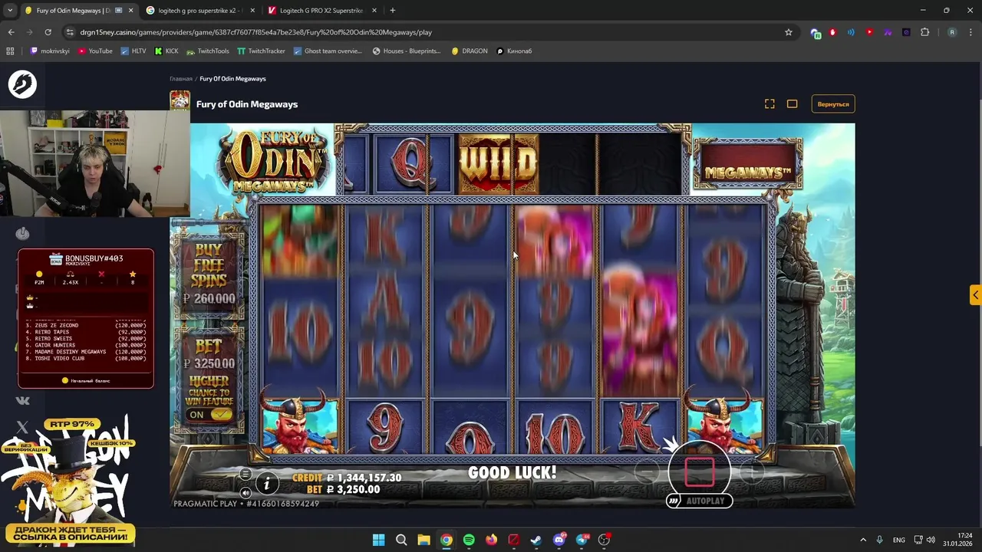The image size is (982, 552).
Task: Open the apps grid in bookmarks bar
Action: [x=10, y=51]
